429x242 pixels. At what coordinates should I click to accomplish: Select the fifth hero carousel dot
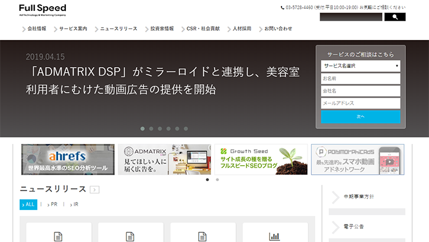(177, 128)
